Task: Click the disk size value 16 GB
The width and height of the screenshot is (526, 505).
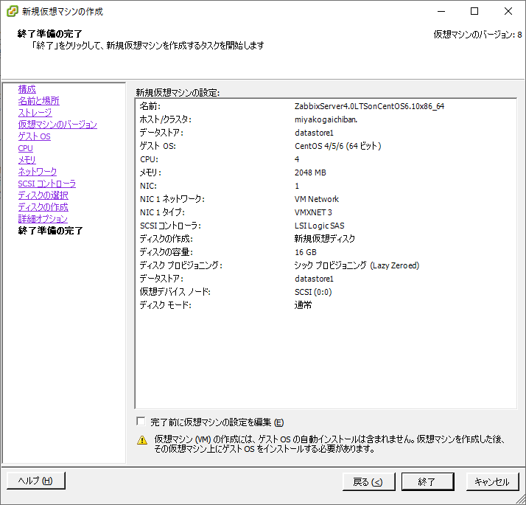Action: point(306,252)
